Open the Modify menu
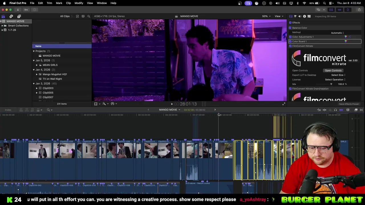The height and width of the screenshot is (205, 365). point(79,3)
